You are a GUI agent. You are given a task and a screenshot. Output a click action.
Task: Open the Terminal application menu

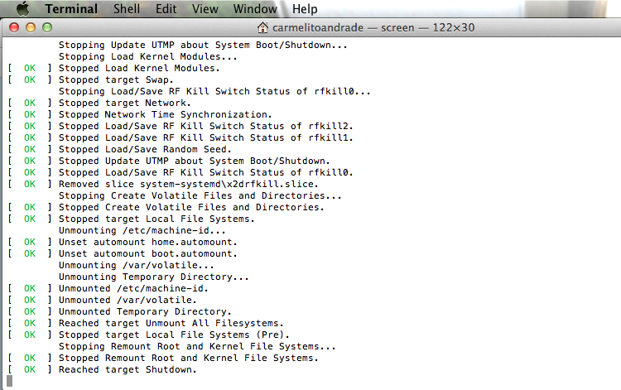[x=71, y=9]
